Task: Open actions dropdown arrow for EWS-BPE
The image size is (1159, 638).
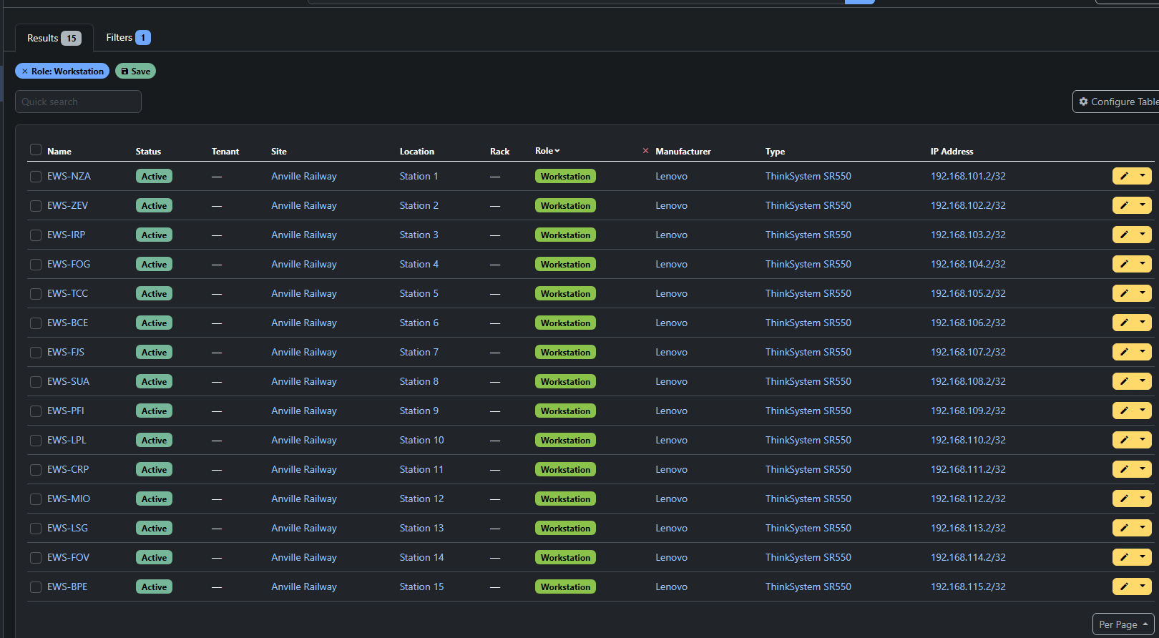Action: (x=1143, y=587)
